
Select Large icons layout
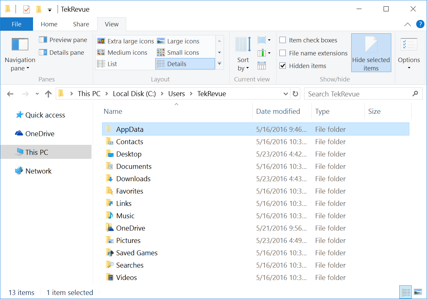pos(178,41)
